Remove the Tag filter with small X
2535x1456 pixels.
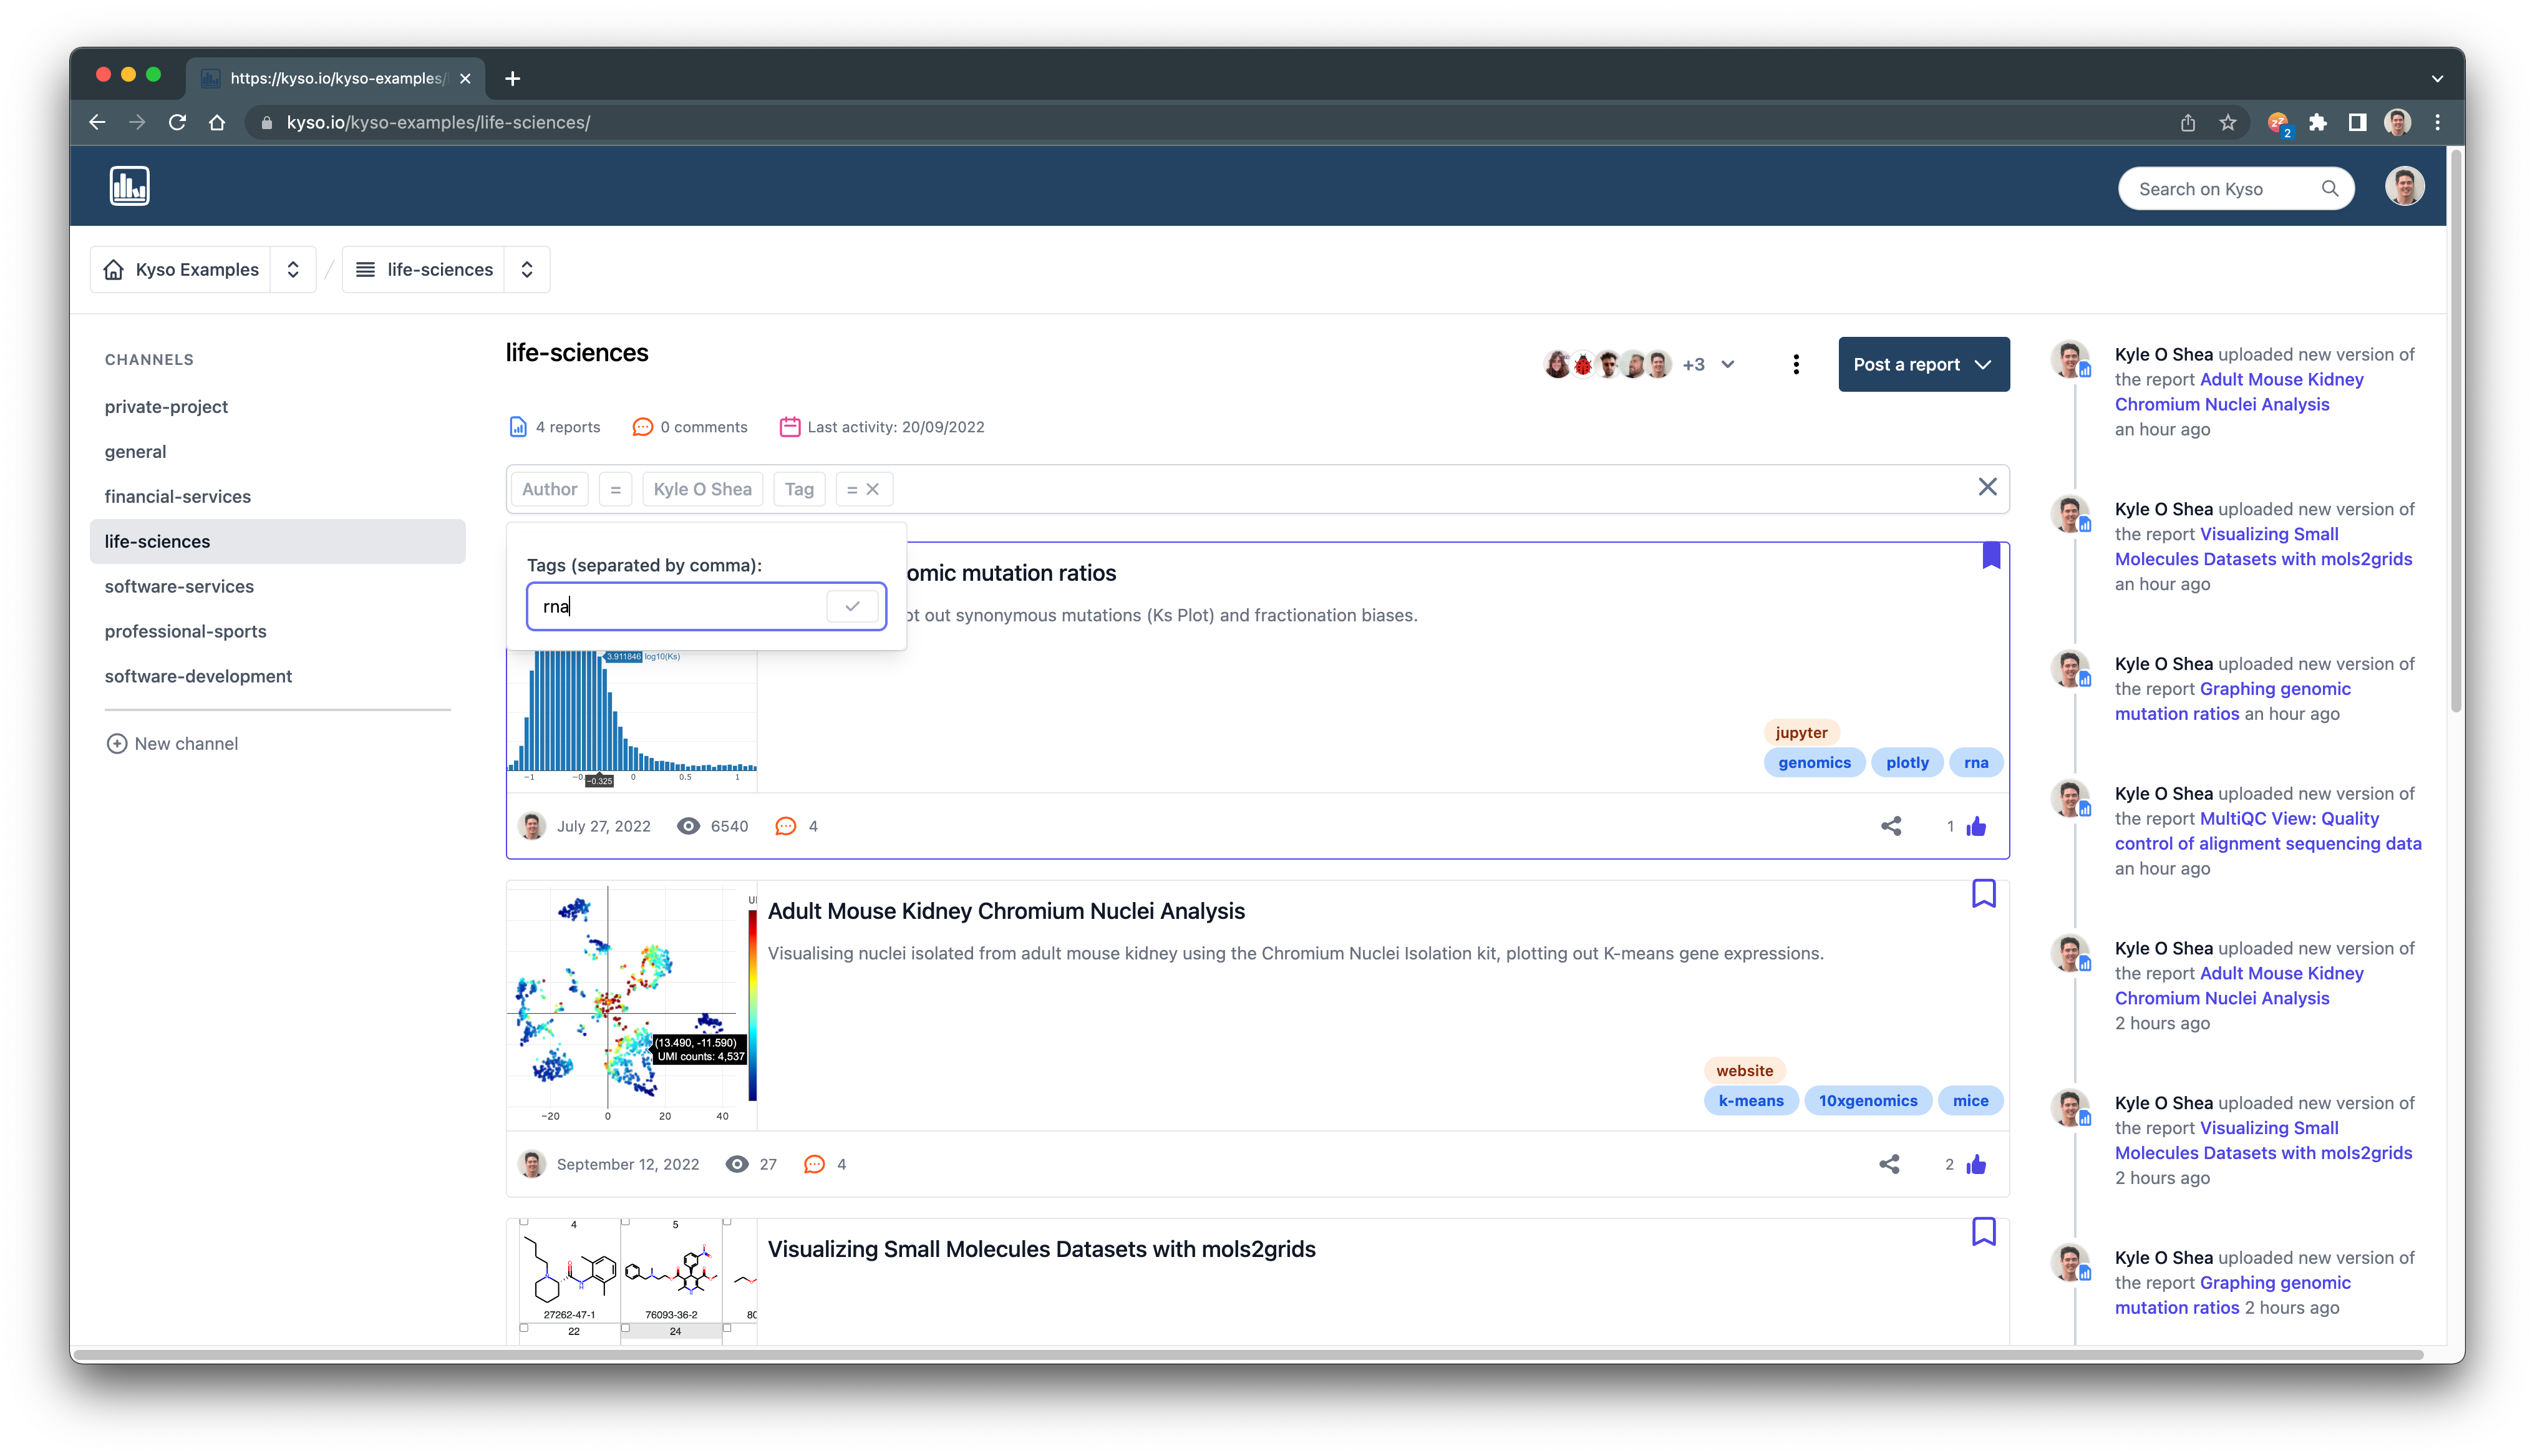873,489
